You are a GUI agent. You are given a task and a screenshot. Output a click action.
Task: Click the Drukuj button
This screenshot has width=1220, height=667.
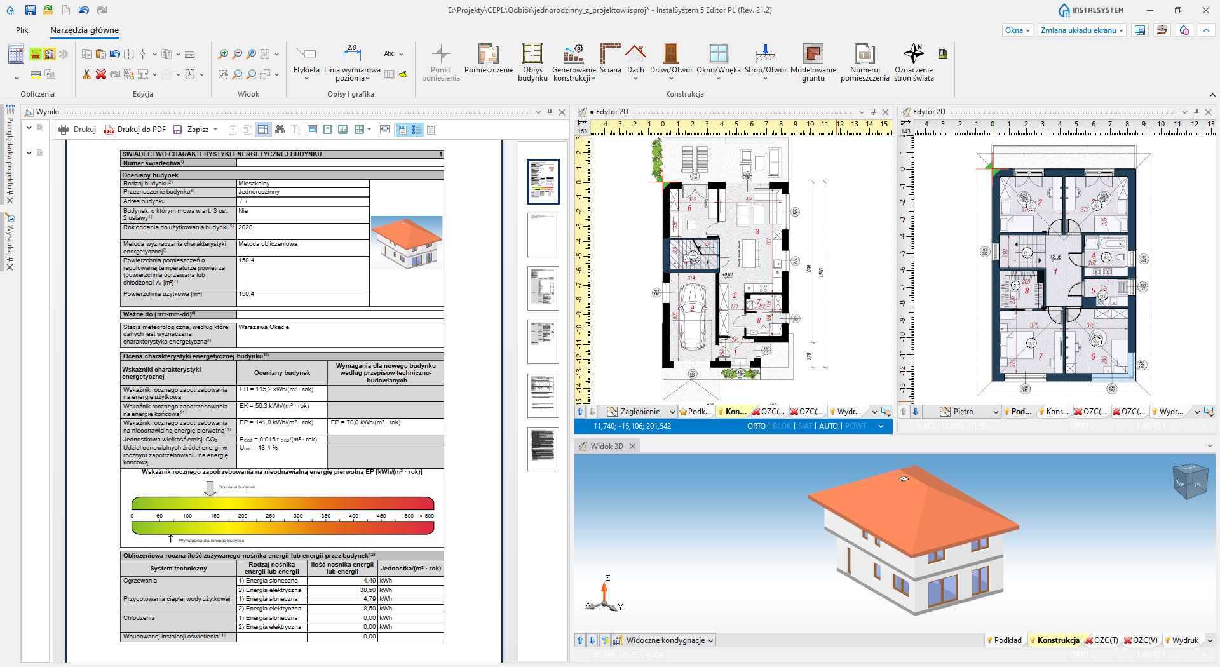click(78, 130)
